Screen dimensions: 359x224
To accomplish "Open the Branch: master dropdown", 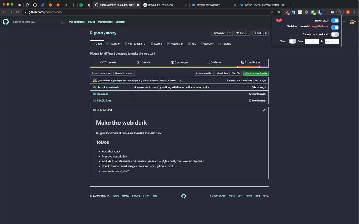I will coord(101,73).
